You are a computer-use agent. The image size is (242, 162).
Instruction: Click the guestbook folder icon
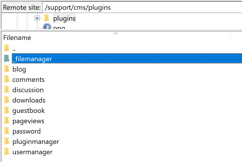click(x=7, y=111)
